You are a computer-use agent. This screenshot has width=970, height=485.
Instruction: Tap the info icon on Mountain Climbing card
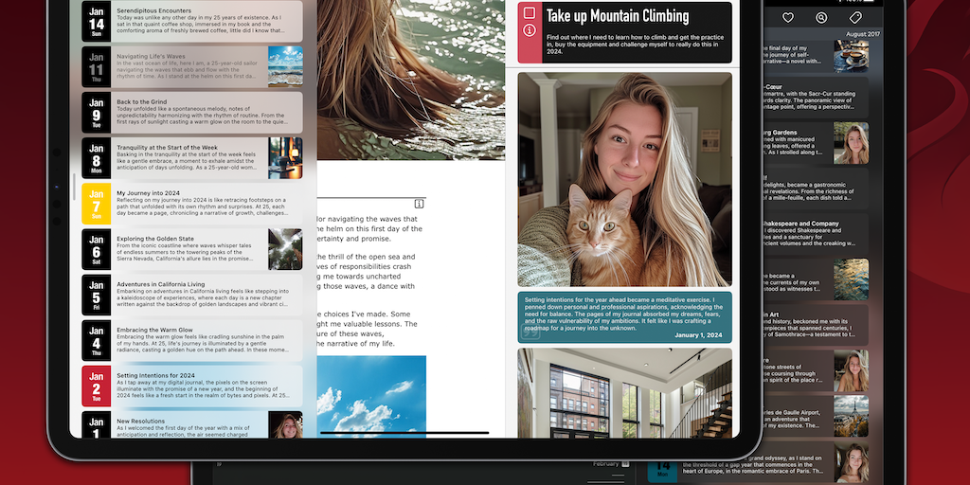[x=529, y=29]
